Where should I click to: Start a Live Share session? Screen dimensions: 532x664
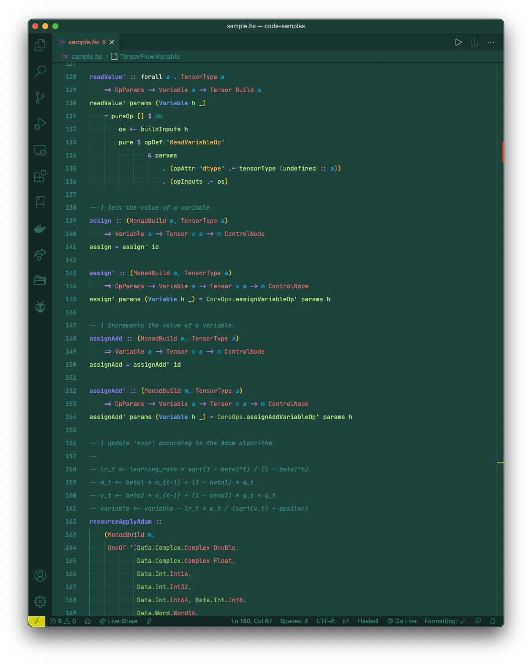coord(118,621)
